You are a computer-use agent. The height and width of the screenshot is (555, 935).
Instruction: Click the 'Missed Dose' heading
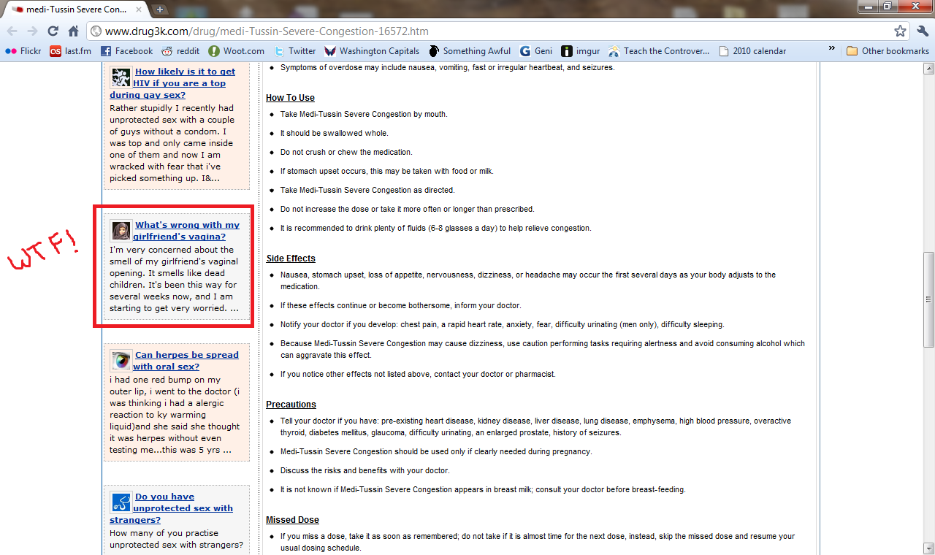pyautogui.click(x=292, y=520)
